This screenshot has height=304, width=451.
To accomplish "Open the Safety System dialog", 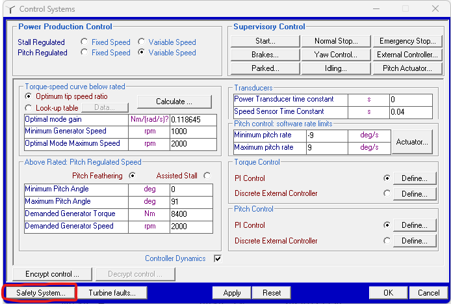I will (40, 293).
